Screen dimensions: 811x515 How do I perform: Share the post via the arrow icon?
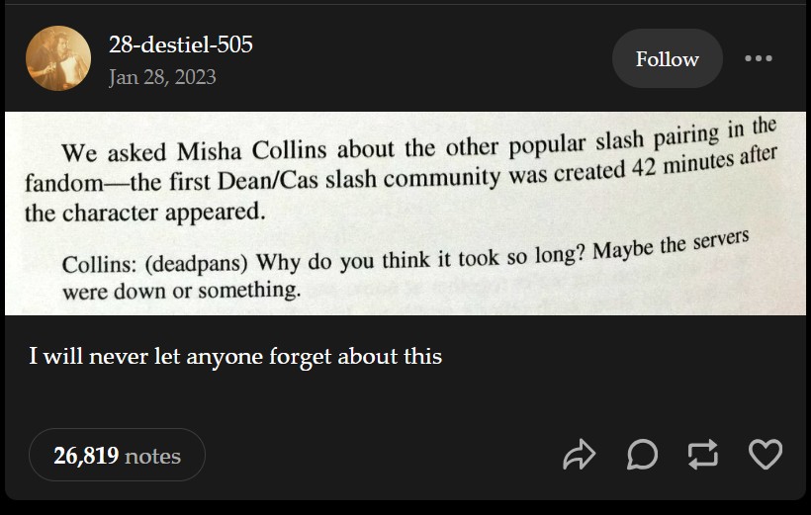(x=580, y=455)
